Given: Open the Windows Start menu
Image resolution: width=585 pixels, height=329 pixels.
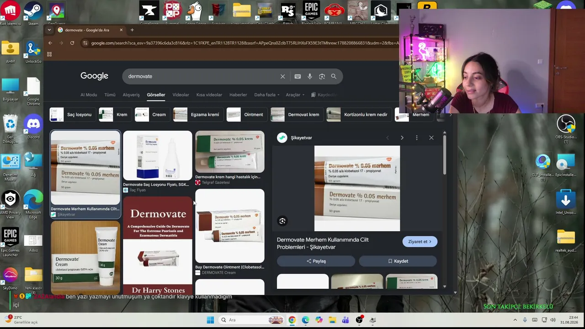Looking at the screenshot, I should pyautogui.click(x=210, y=320).
